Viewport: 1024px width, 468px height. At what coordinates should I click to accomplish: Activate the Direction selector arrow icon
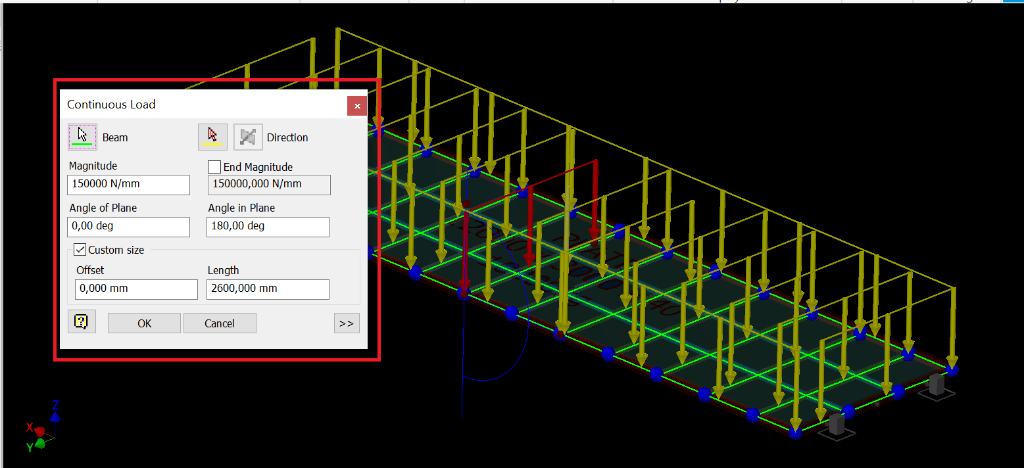click(212, 137)
